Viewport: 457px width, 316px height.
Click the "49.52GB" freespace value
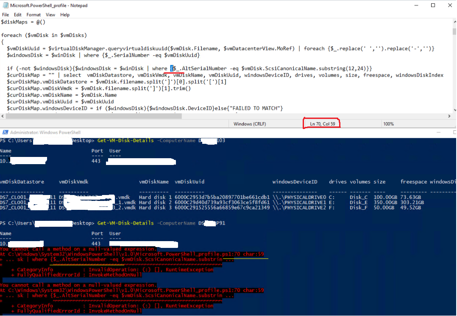(x=411, y=208)
